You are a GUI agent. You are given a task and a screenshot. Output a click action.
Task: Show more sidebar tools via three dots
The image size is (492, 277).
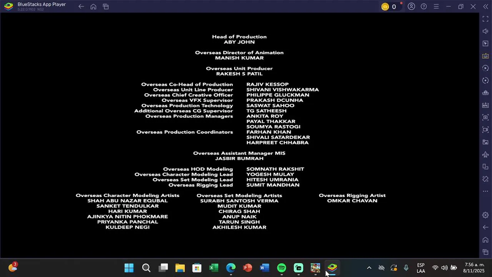coord(485,191)
